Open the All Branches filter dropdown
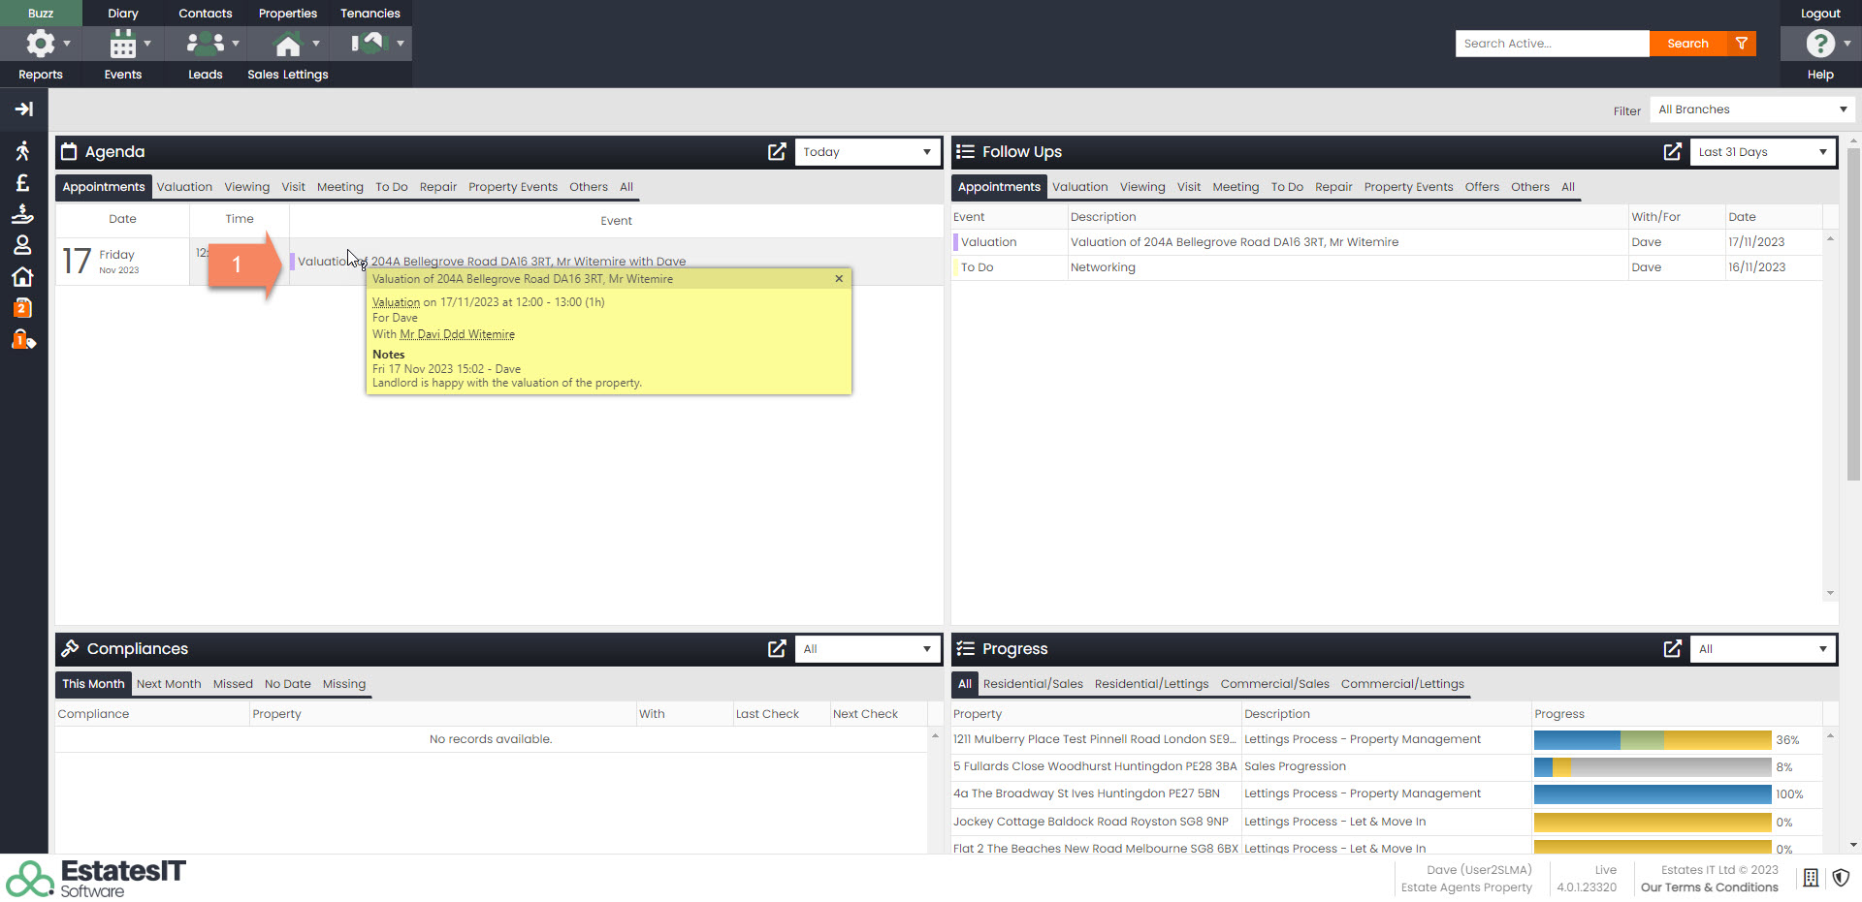Image resolution: width=1862 pixels, height=902 pixels. (1751, 109)
